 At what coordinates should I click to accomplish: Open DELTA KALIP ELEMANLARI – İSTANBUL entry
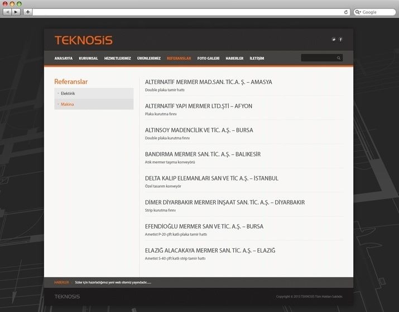pos(211,178)
